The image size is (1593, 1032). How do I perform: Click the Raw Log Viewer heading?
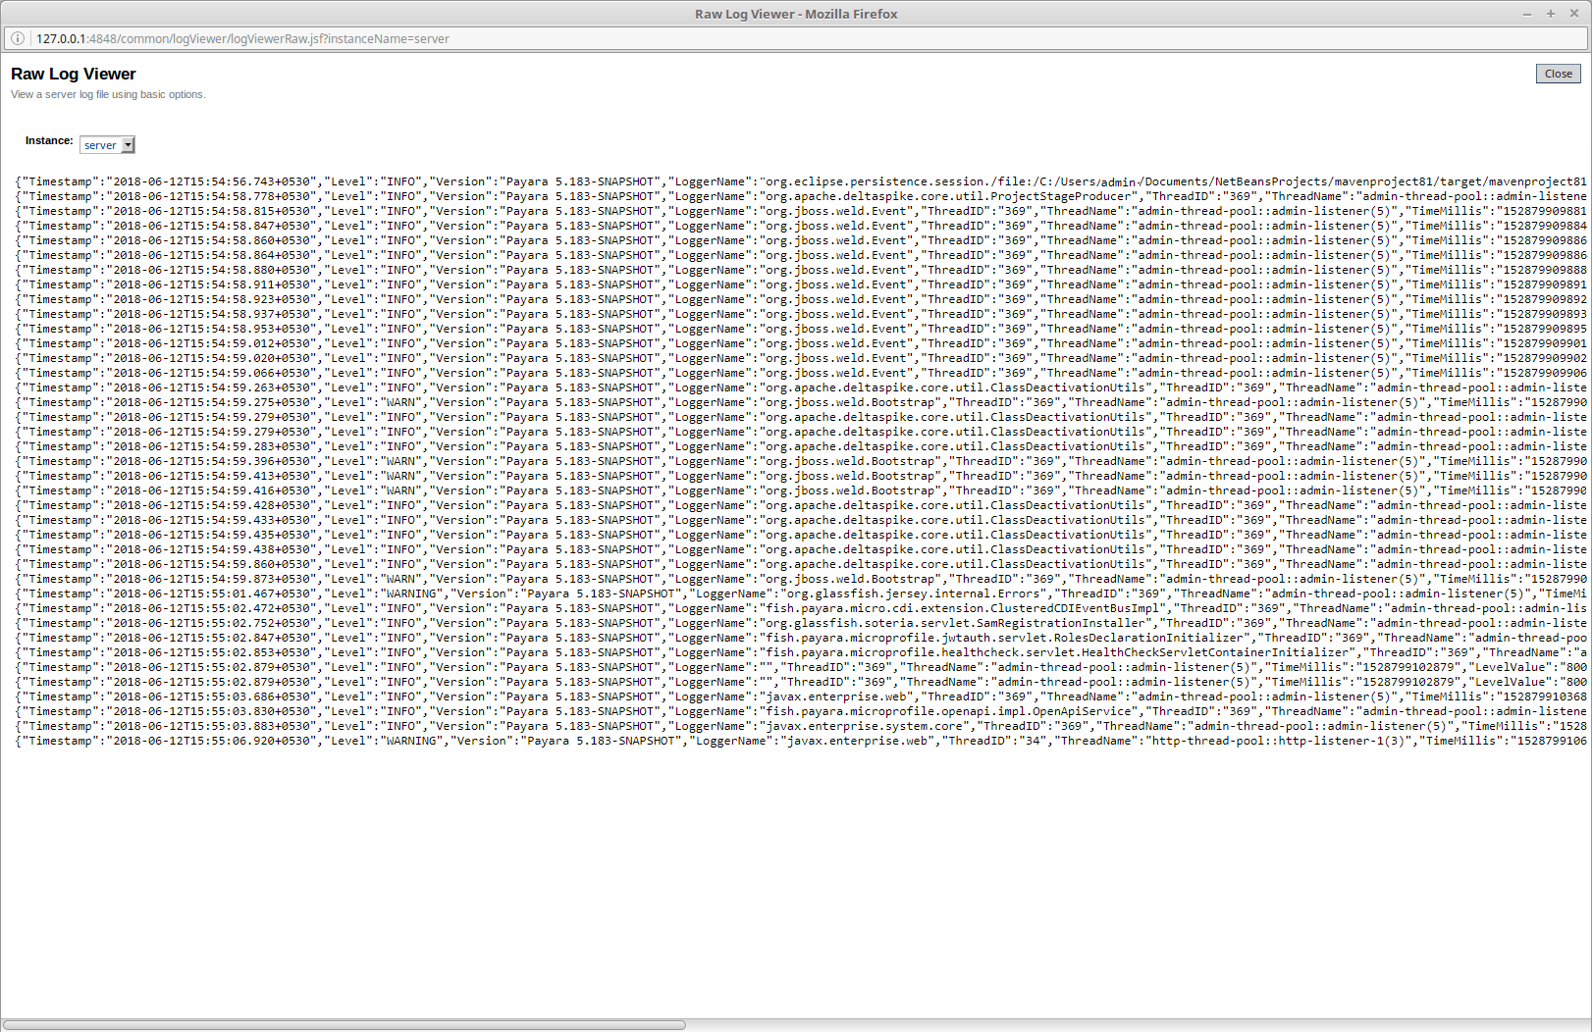pyautogui.click(x=73, y=74)
